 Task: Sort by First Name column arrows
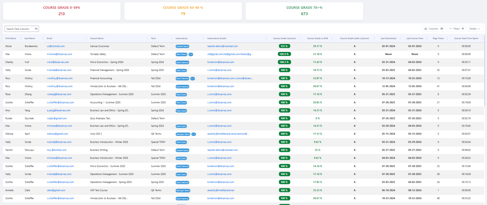(x=21, y=38)
